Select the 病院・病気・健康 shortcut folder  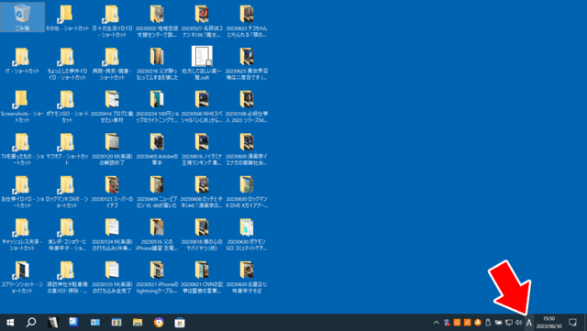point(112,63)
